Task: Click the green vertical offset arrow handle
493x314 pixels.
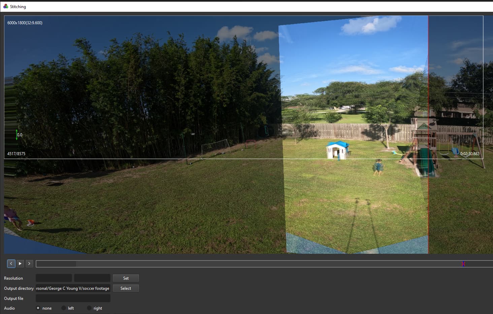Action: click(x=17, y=135)
